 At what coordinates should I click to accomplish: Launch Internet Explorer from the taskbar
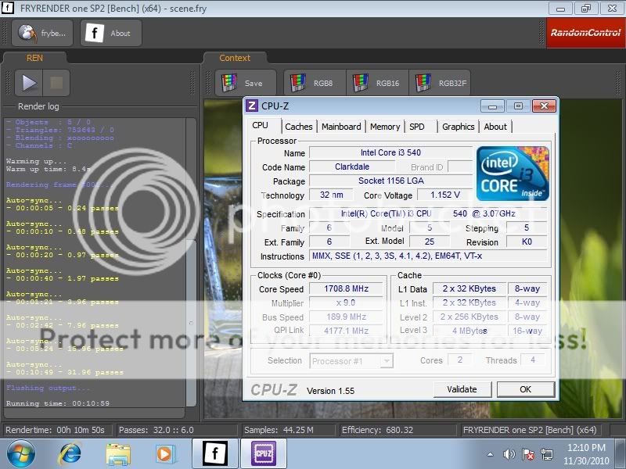point(70,453)
